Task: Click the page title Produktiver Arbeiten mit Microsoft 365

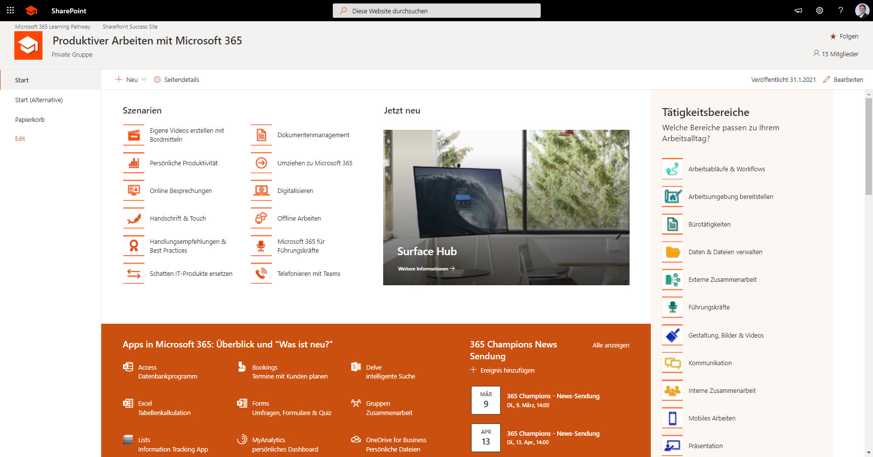Action: pyautogui.click(x=147, y=40)
